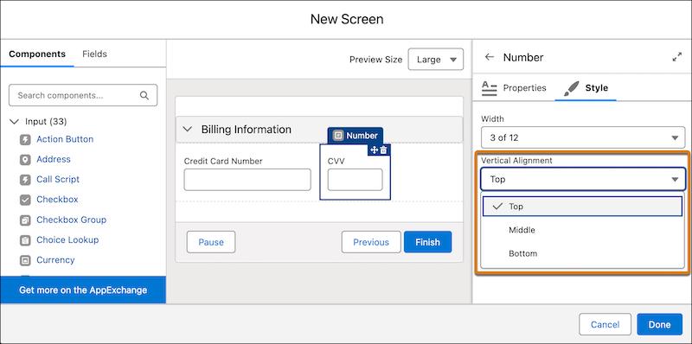Click the move icon on the Number component
This screenshot has width=692, height=344.
(375, 150)
